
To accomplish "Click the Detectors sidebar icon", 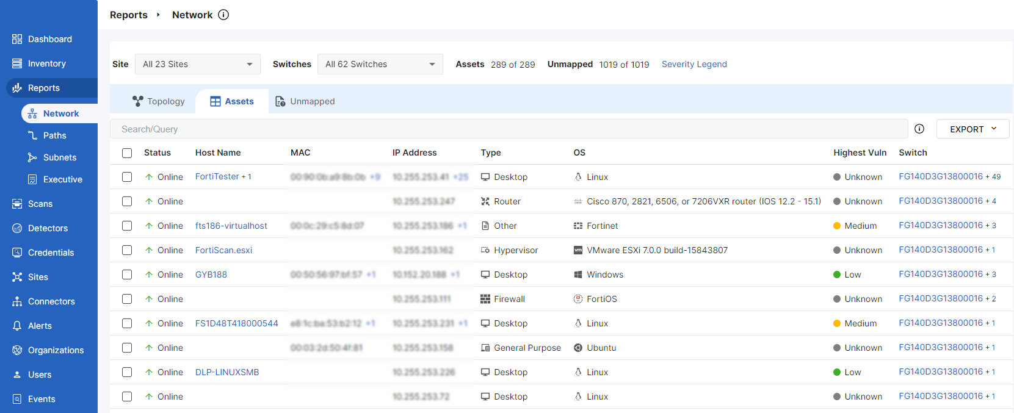I will (17, 228).
